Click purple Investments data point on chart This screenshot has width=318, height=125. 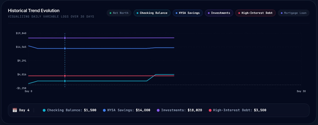tap(65, 38)
